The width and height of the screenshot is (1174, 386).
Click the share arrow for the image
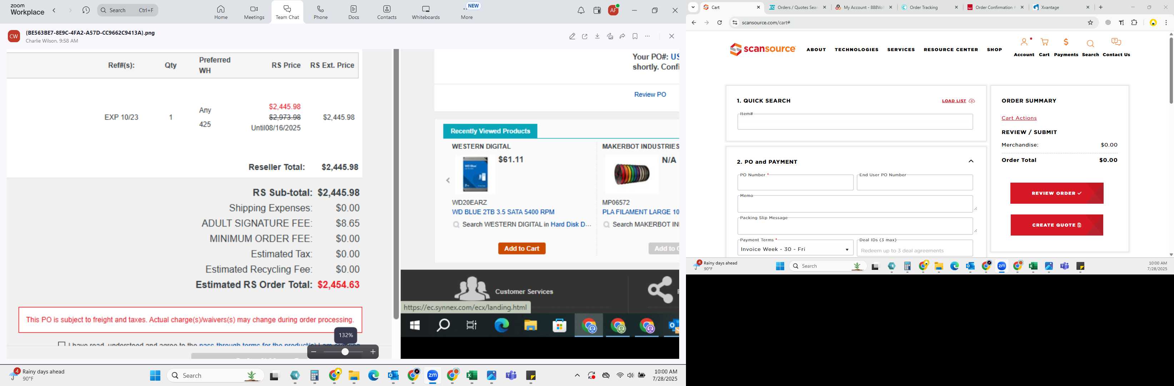[622, 36]
